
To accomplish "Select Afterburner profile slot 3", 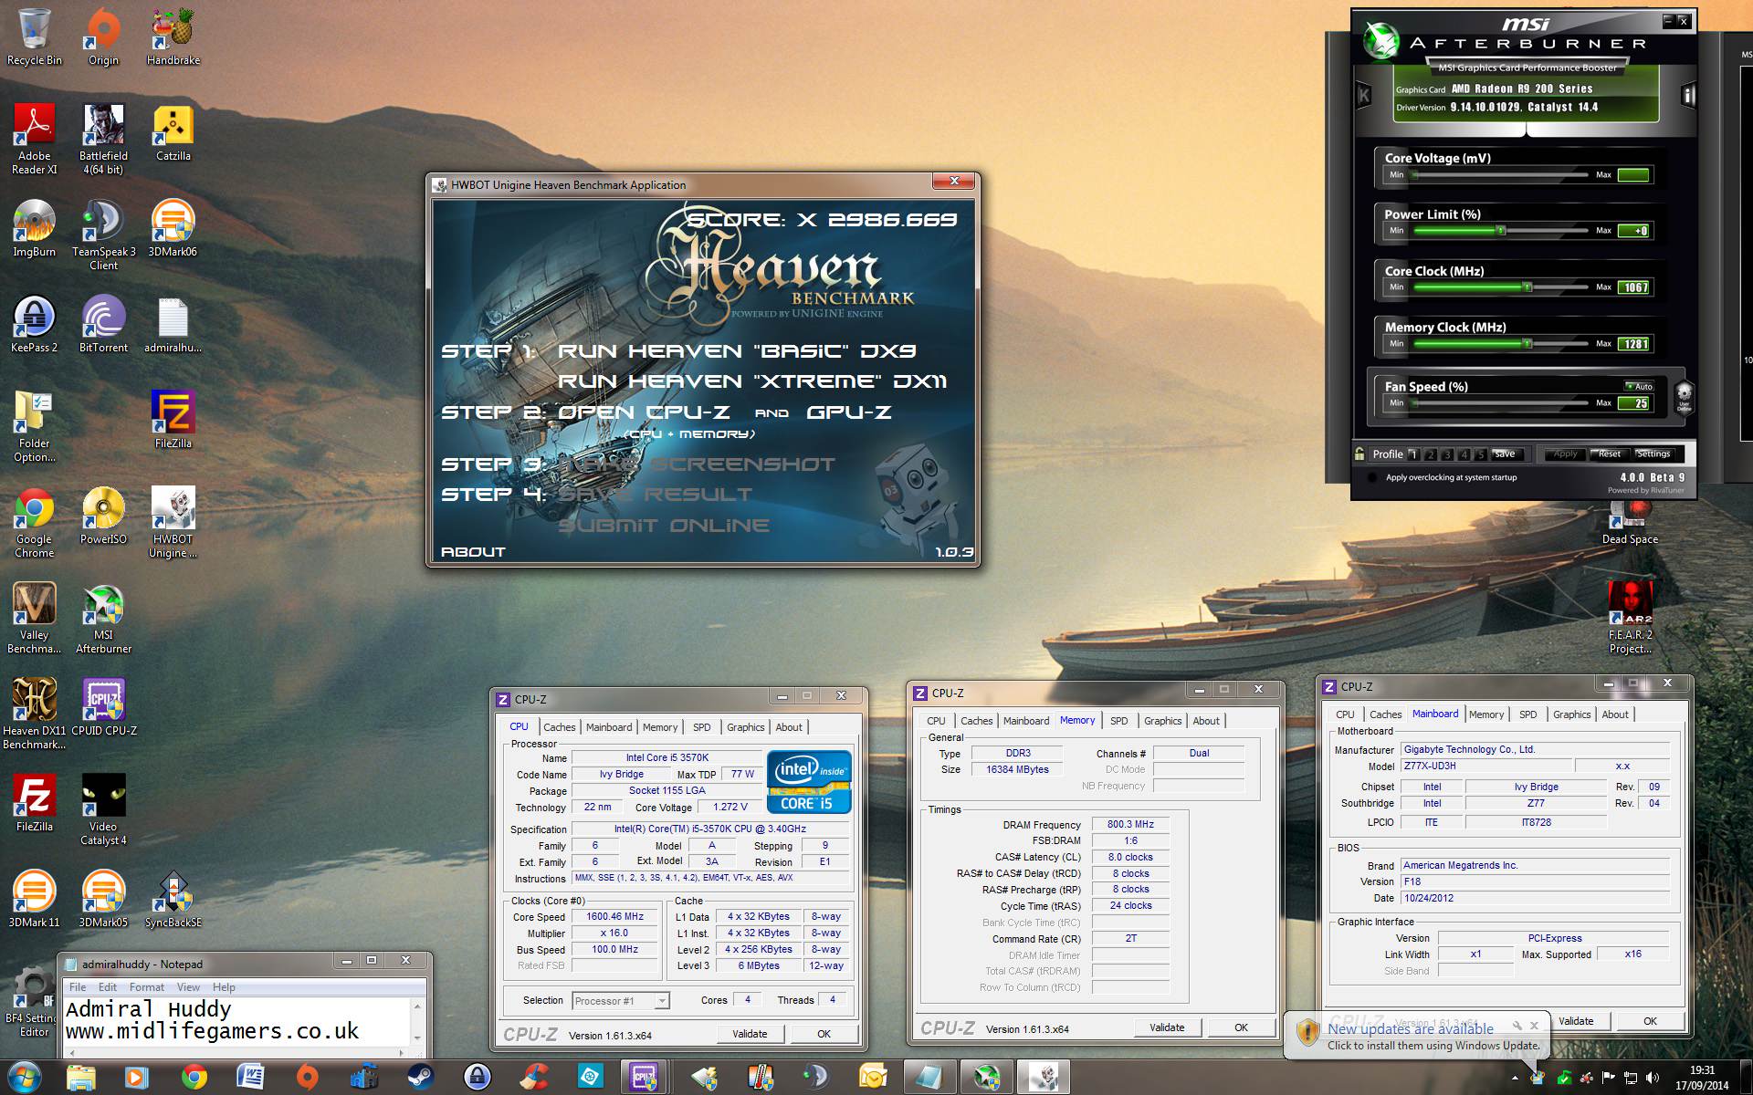I will click(x=1447, y=454).
